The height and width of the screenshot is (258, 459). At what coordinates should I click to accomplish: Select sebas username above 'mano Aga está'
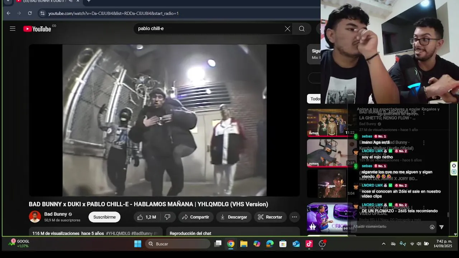[367, 137]
